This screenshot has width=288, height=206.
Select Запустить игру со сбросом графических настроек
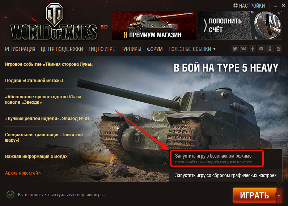point(226,175)
